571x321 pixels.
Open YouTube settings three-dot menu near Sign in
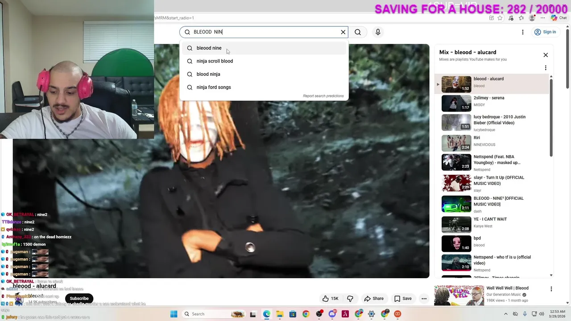(523, 32)
